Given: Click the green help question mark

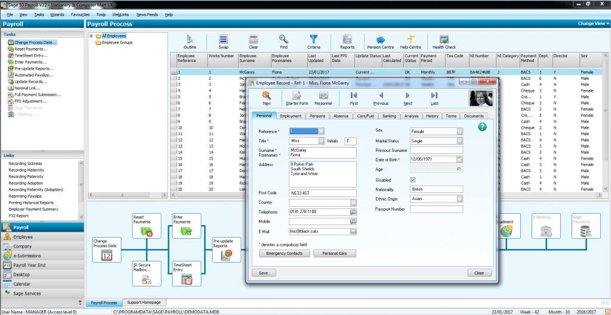Looking at the screenshot, I should coord(482,127).
